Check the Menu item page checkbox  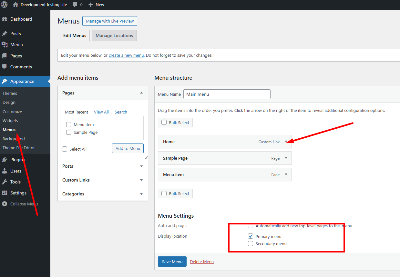coord(69,124)
